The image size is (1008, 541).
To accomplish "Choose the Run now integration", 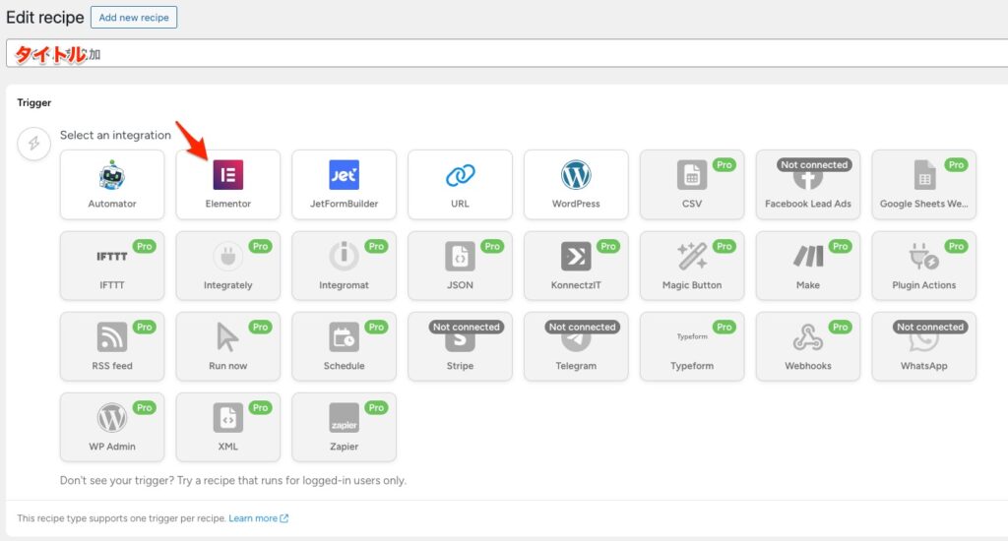I will pos(228,347).
